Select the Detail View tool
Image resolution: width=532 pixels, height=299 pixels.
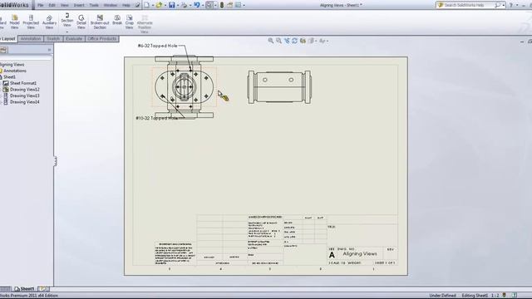click(81, 22)
